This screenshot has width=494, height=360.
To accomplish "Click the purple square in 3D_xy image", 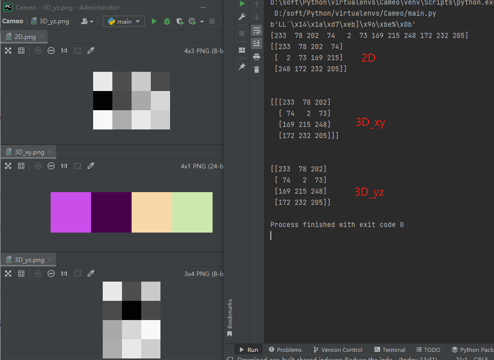I will coord(71,212).
